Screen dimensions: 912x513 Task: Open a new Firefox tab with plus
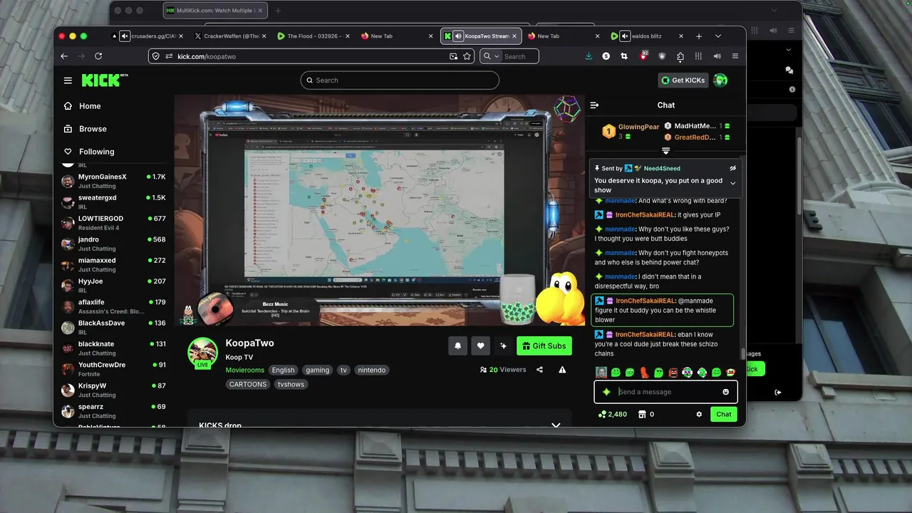pyautogui.click(x=699, y=36)
